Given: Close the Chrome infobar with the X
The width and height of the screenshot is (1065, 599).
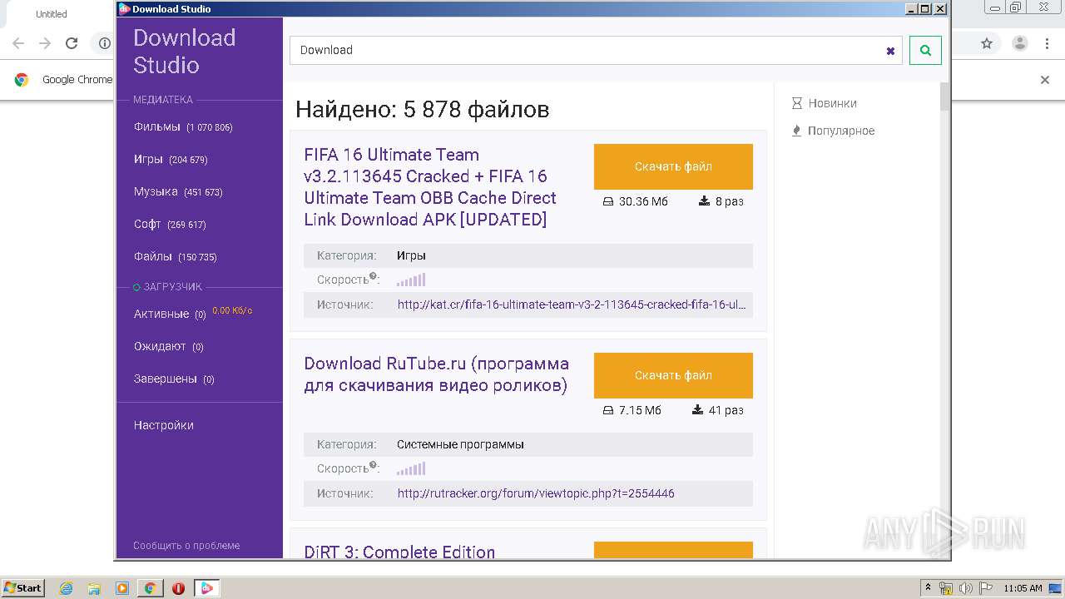Looking at the screenshot, I should (1045, 80).
